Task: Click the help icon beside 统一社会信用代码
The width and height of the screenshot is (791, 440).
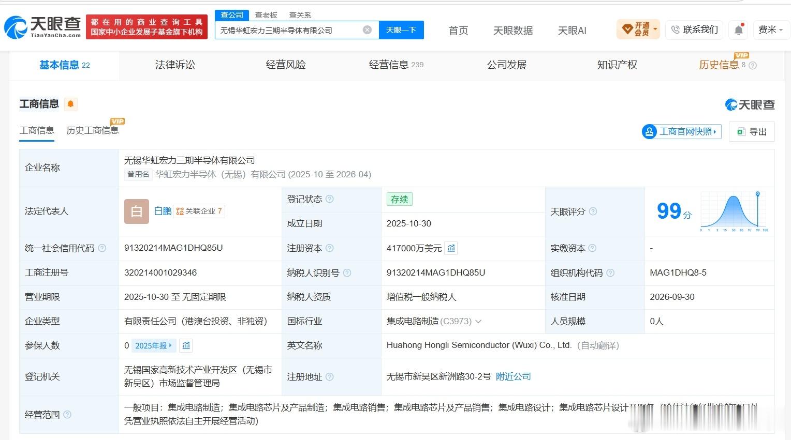Action: [x=102, y=248]
